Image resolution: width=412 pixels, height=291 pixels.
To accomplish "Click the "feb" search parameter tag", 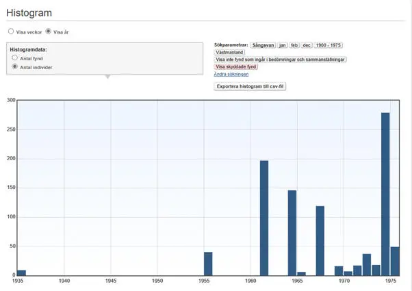I will [294, 45].
